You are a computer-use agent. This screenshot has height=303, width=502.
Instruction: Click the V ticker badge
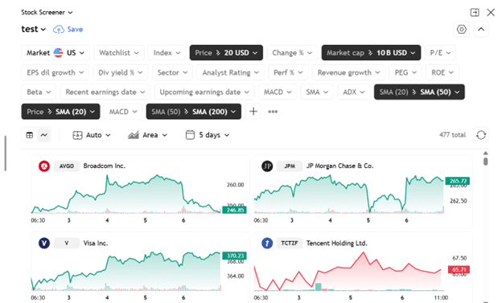(66, 244)
